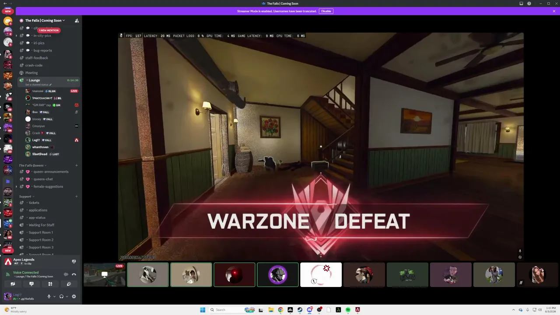The width and height of the screenshot is (560, 315).
Task: Expand output device options arrow next to headphones
Action: coord(66,296)
